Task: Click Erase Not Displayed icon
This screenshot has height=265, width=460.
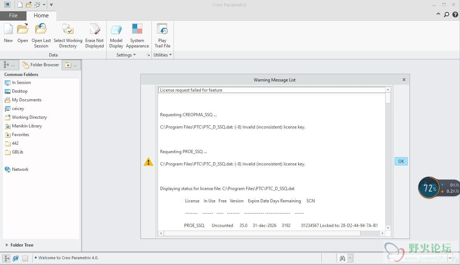Action: (94, 29)
